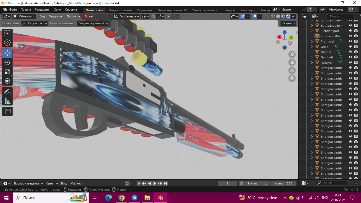The height and width of the screenshot is (203, 361).
Task: Open shading options dropdown arrow
Action: coord(294,16)
